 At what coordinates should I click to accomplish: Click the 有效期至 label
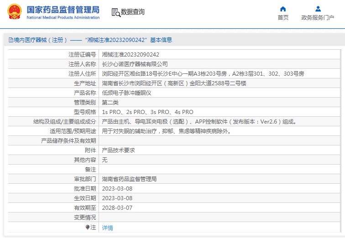(x=85, y=208)
